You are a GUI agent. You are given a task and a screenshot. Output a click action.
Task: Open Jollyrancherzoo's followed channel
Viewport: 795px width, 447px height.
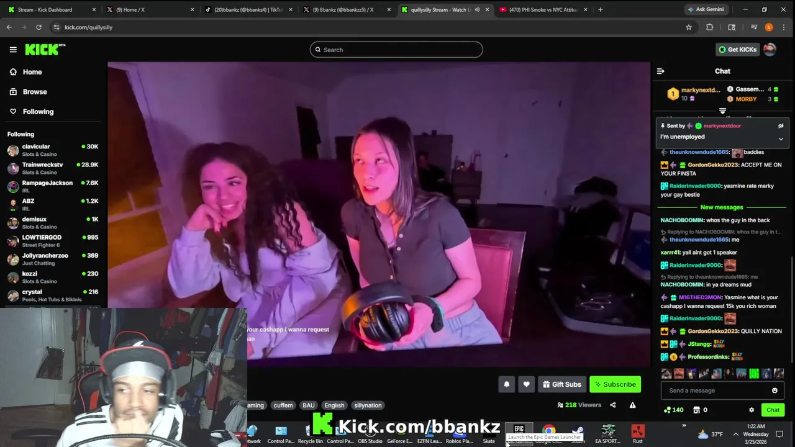pyautogui.click(x=53, y=259)
